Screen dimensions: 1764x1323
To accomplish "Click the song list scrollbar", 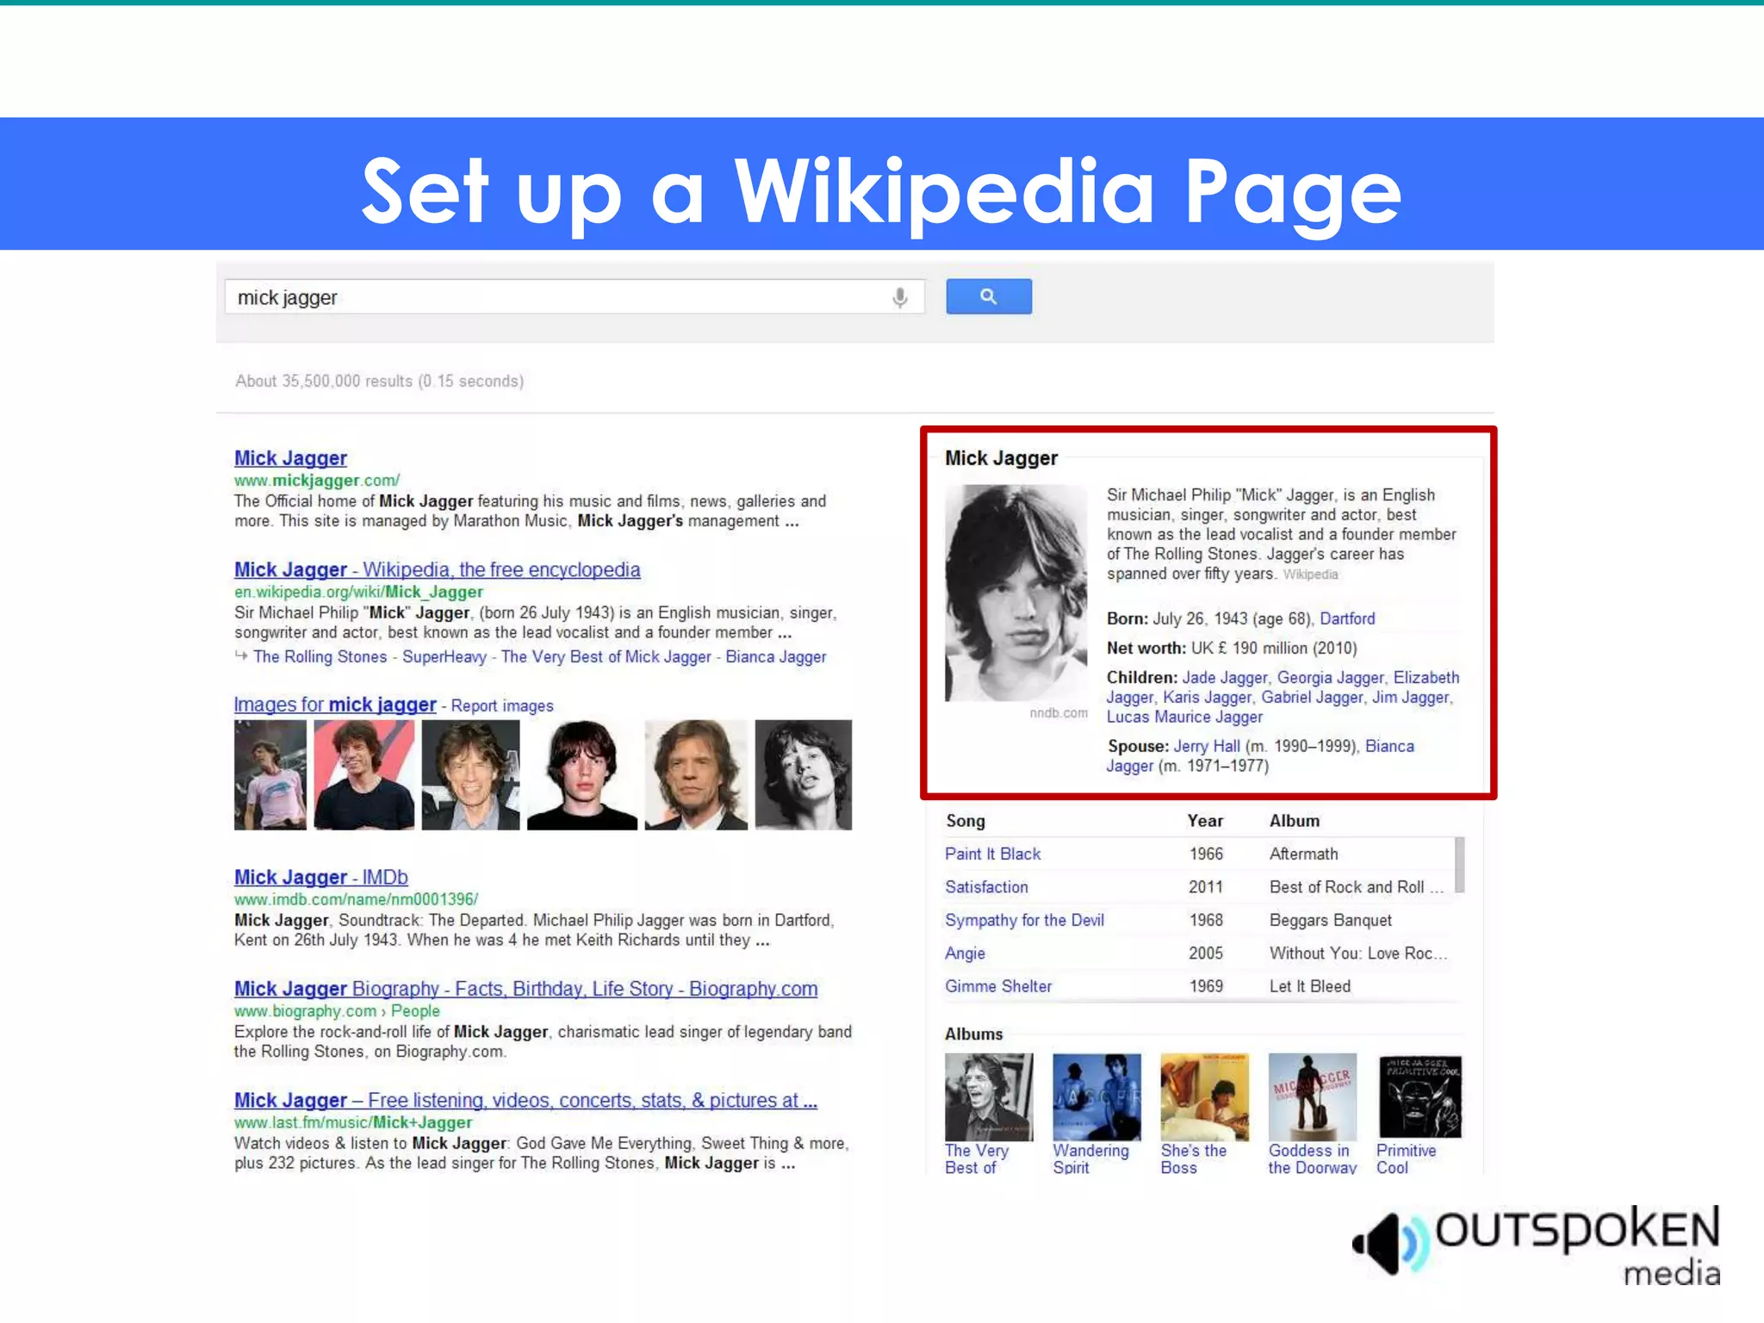I will [x=1459, y=865].
